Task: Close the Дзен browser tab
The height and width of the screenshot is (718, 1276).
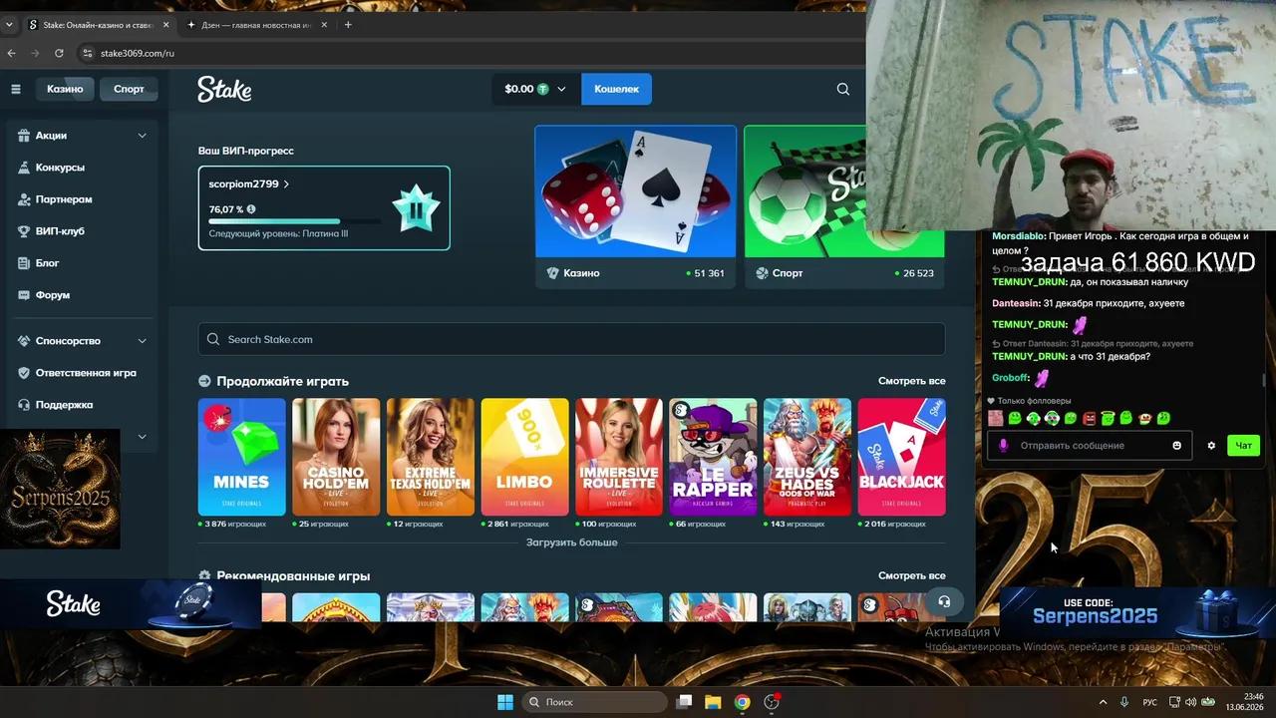Action: pyautogui.click(x=325, y=25)
